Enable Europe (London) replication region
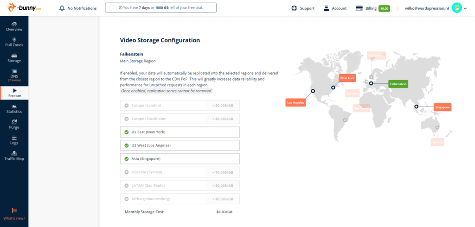This screenshot has width=475, height=227. tap(180, 105)
